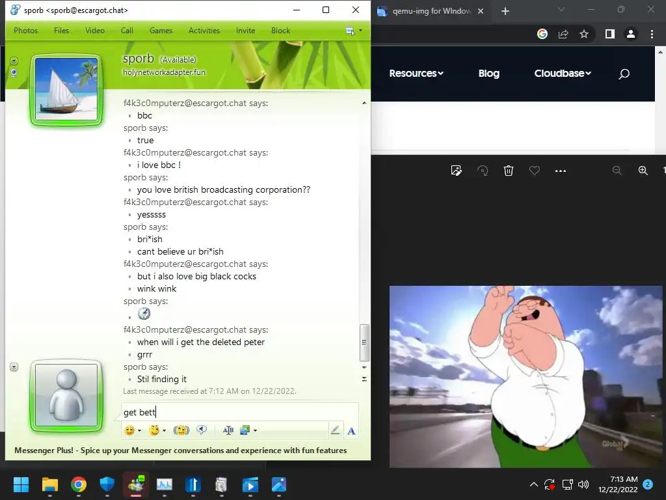Click the scroll-down arrow of the chat history
The height and width of the screenshot is (500, 666).
click(x=364, y=367)
